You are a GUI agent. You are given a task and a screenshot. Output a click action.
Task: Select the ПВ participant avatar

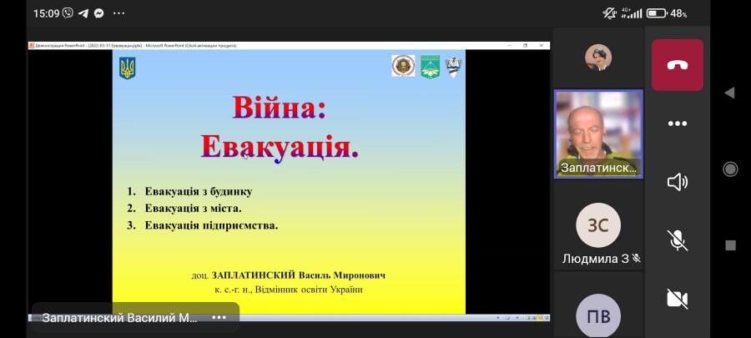coord(597,316)
